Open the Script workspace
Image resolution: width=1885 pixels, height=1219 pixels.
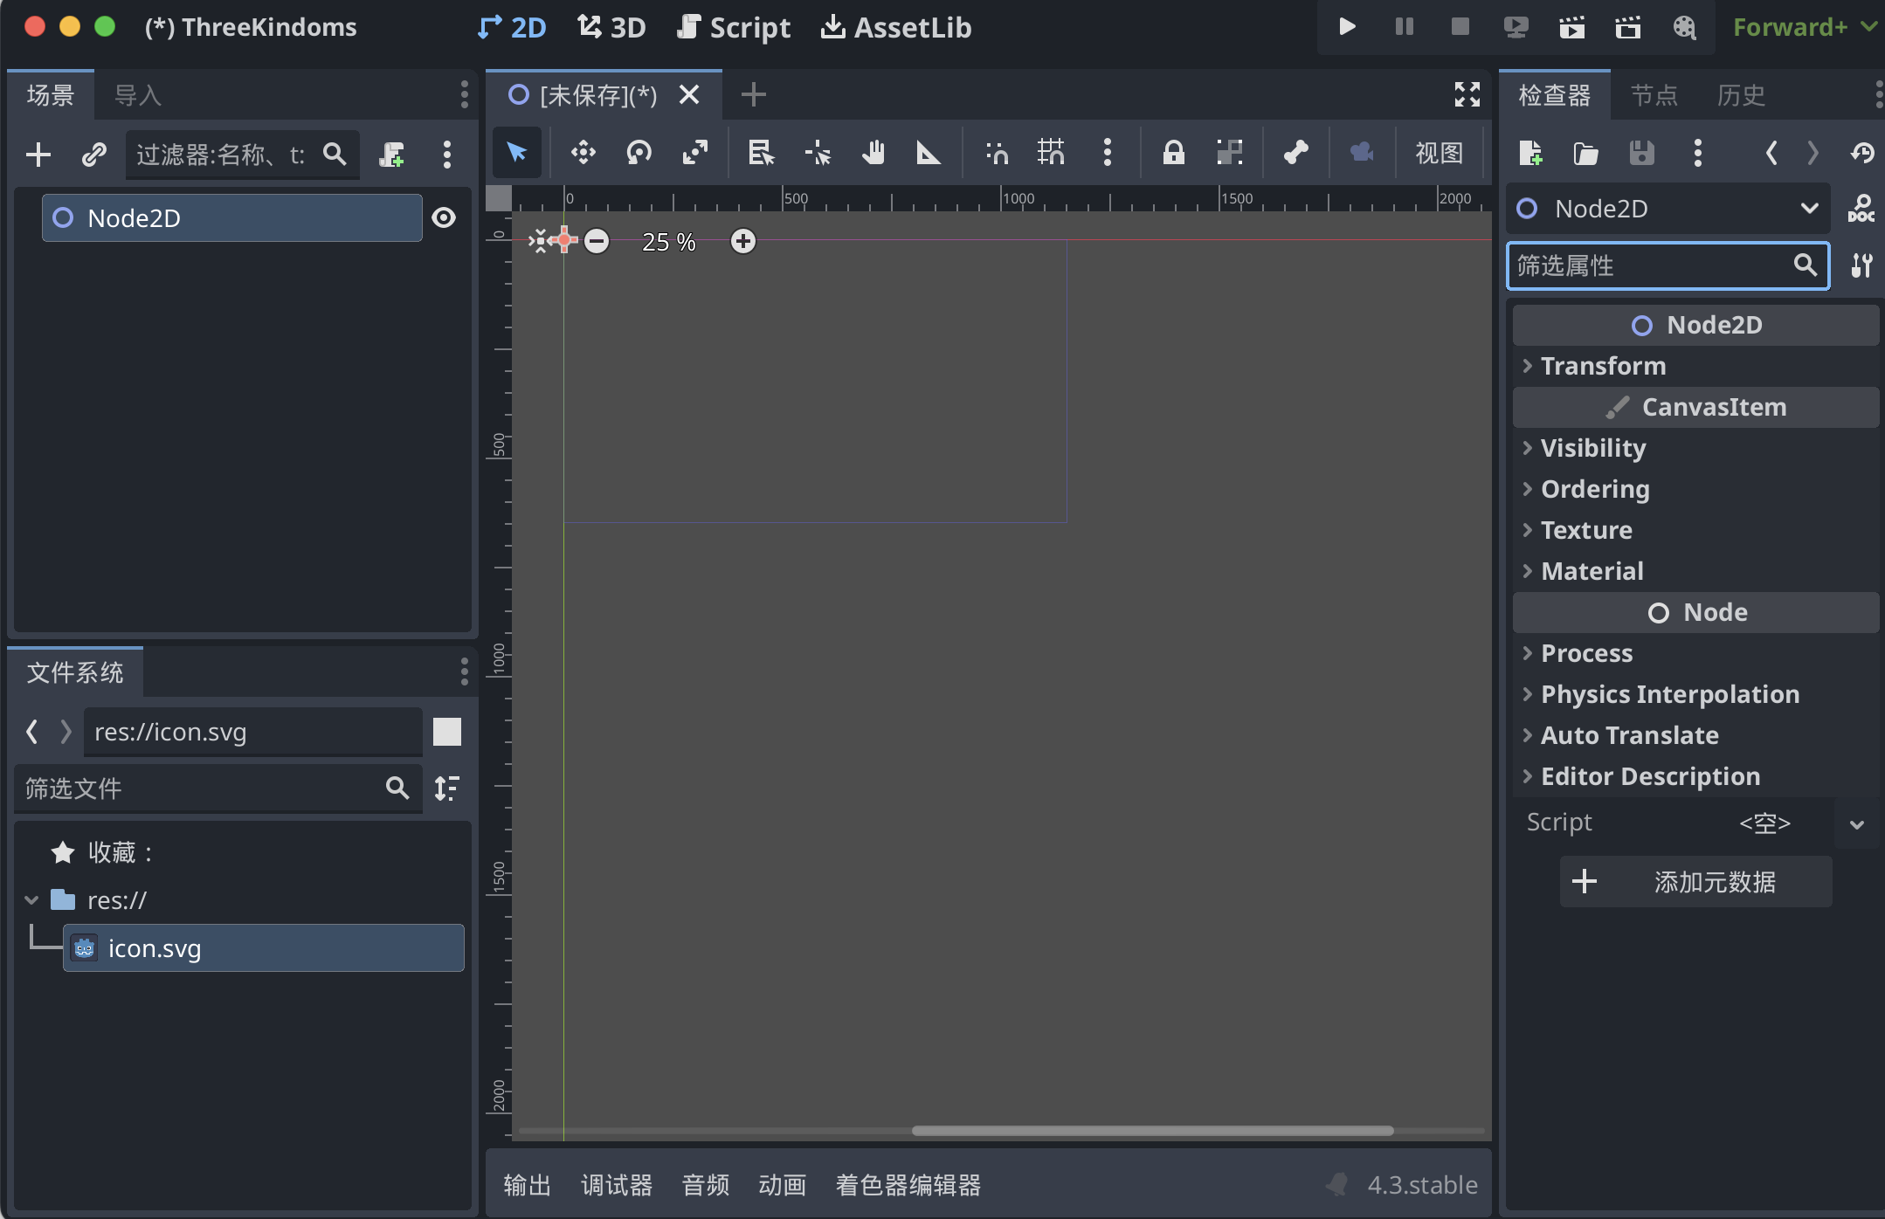point(734,27)
